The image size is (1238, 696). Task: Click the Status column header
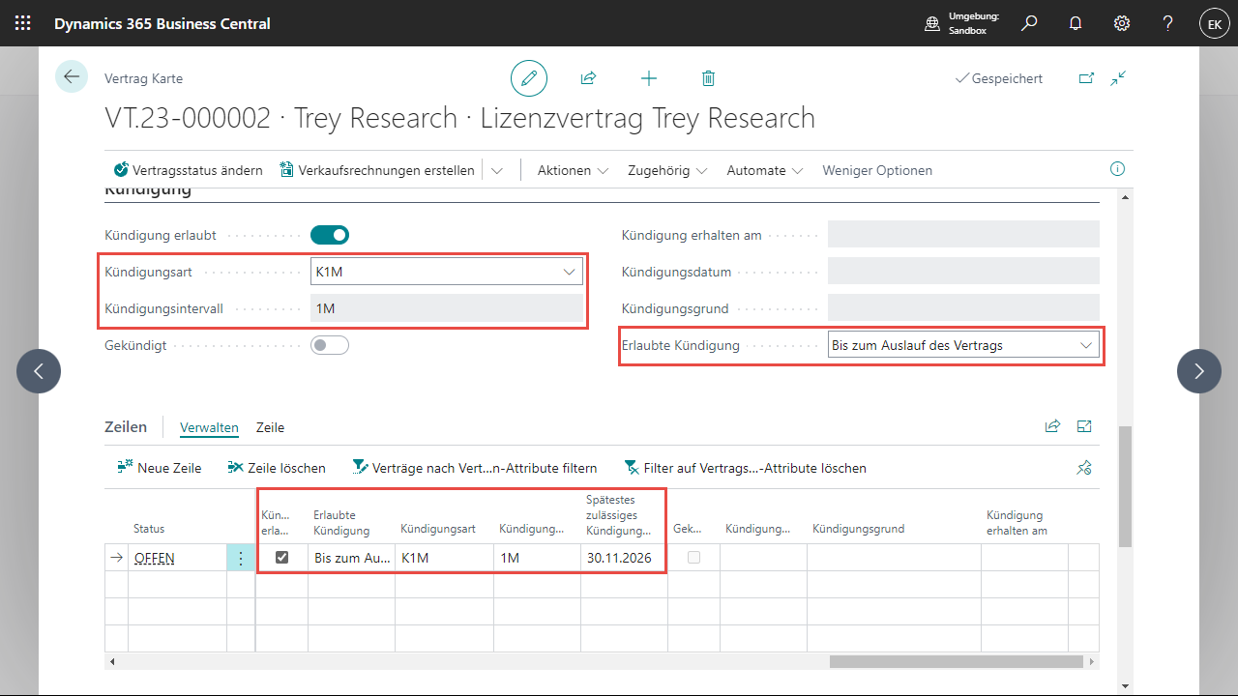click(149, 529)
